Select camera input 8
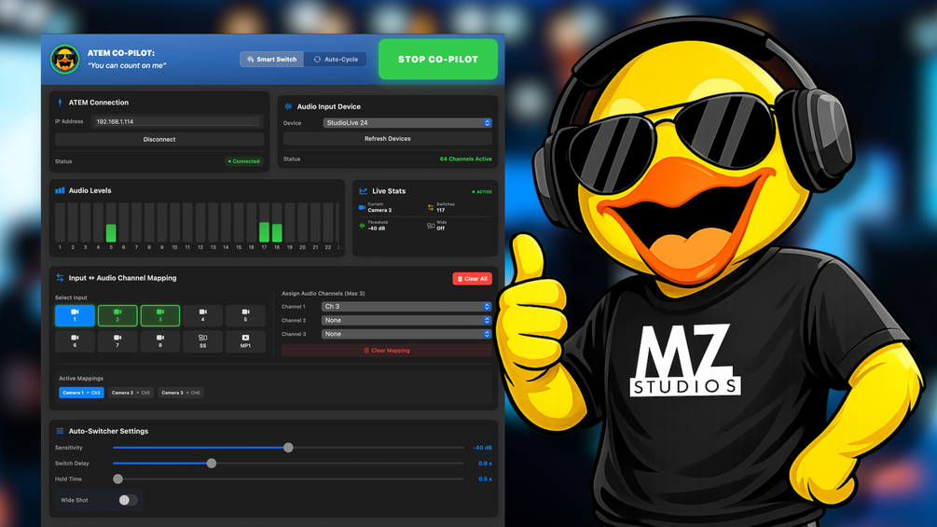This screenshot has height=527, width=937. point(160,341)
